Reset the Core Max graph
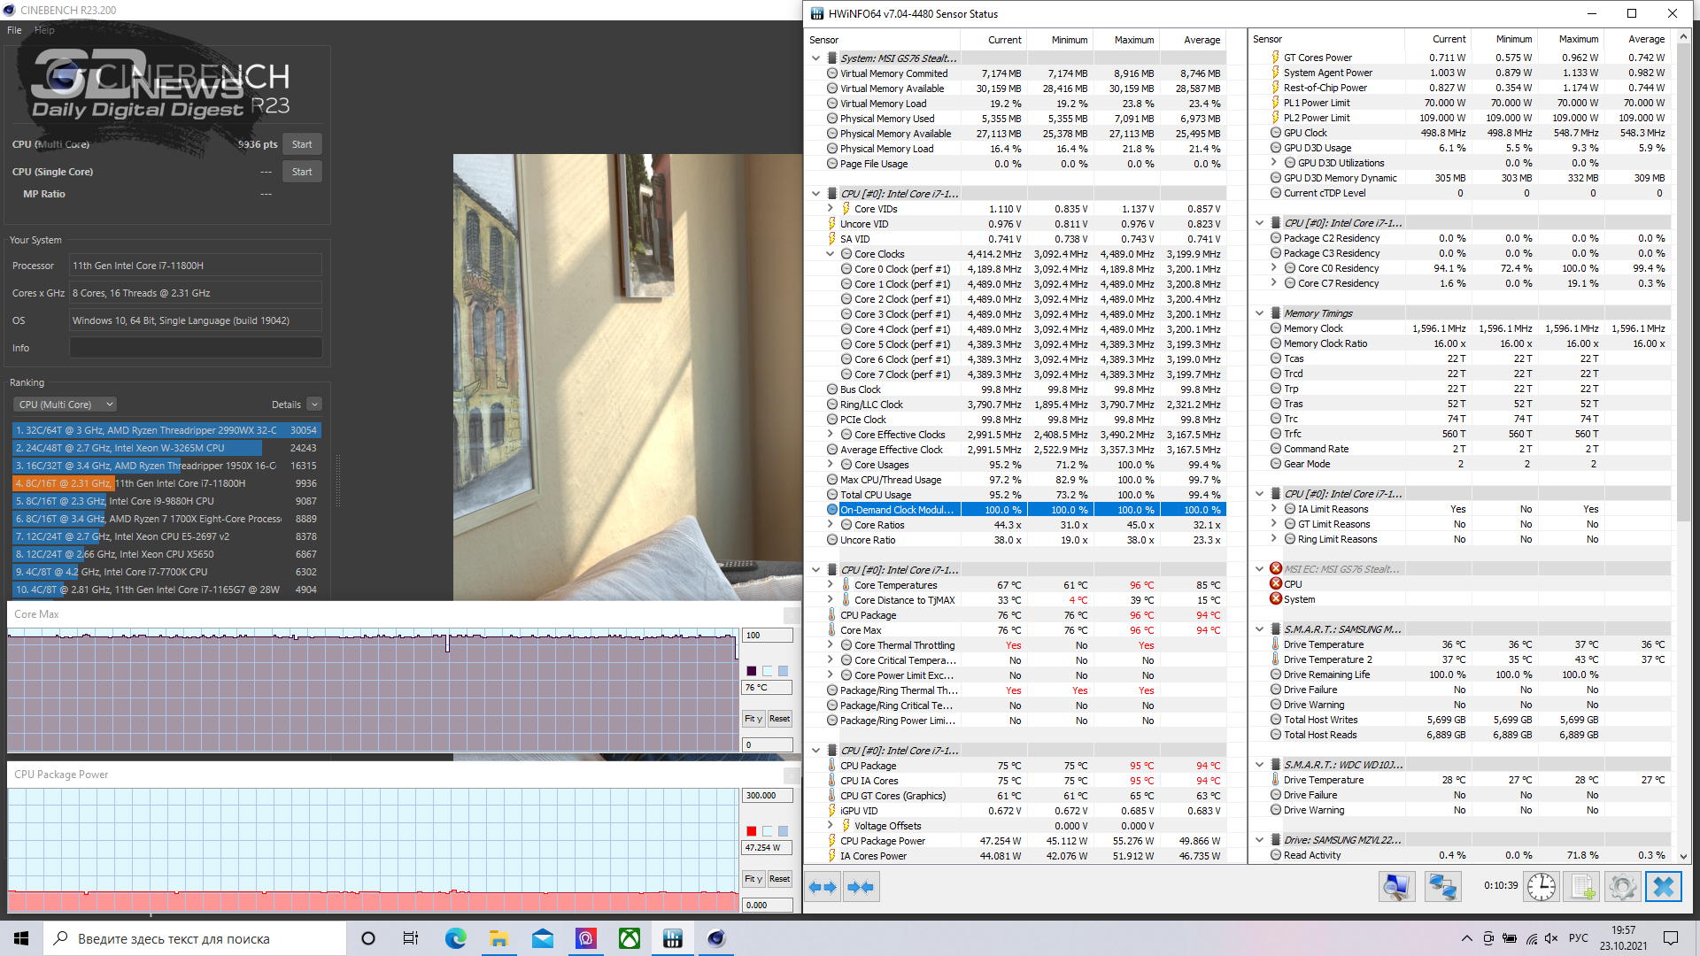The height and width of the screenshot is (956, 1700). tap(779, 719)
